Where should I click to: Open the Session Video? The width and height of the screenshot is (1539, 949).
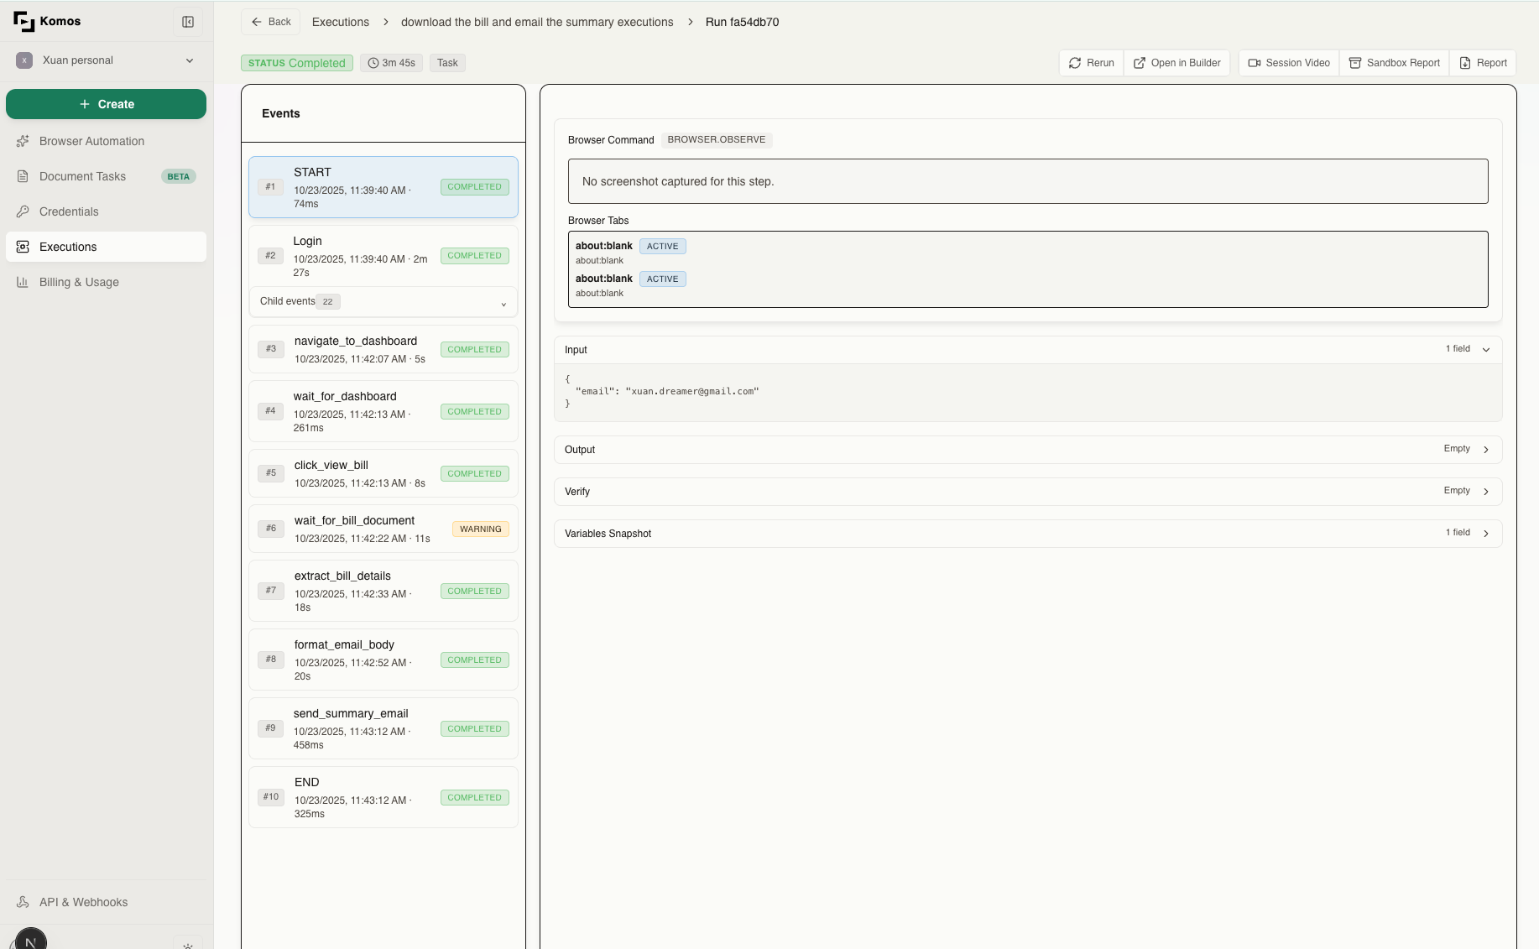pyautogui.click(x=1288, y=63)
